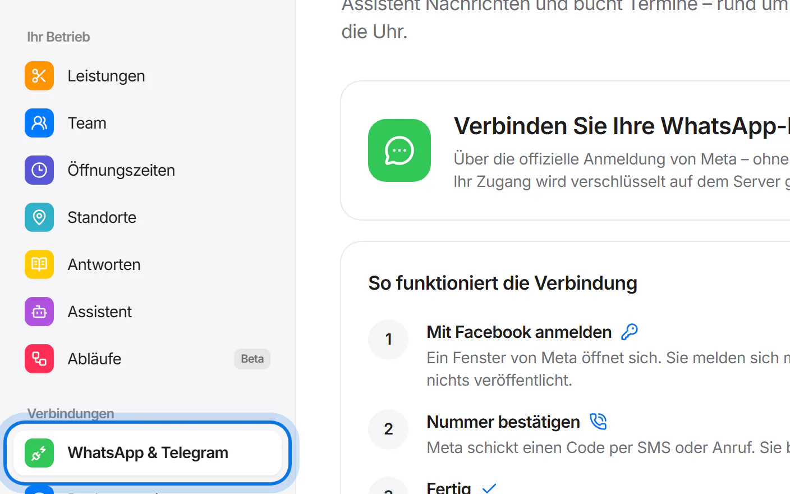The height and width of the screenshot is (494, 790).
Task: Click the phone icon beside Nummer bestätigen
Action: pyautogui.click(x=599, y=422)
